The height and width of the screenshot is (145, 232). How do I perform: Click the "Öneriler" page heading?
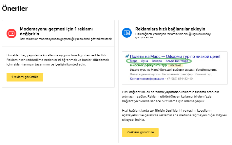click(x=15, y=9)
